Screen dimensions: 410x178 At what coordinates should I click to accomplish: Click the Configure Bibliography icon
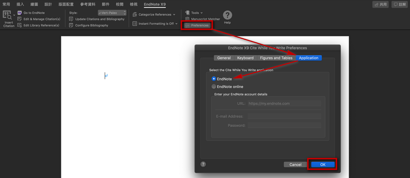pyautogui.click(x=71, y=25)
